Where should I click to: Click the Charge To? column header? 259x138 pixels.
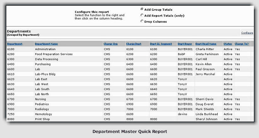[242, 44]
